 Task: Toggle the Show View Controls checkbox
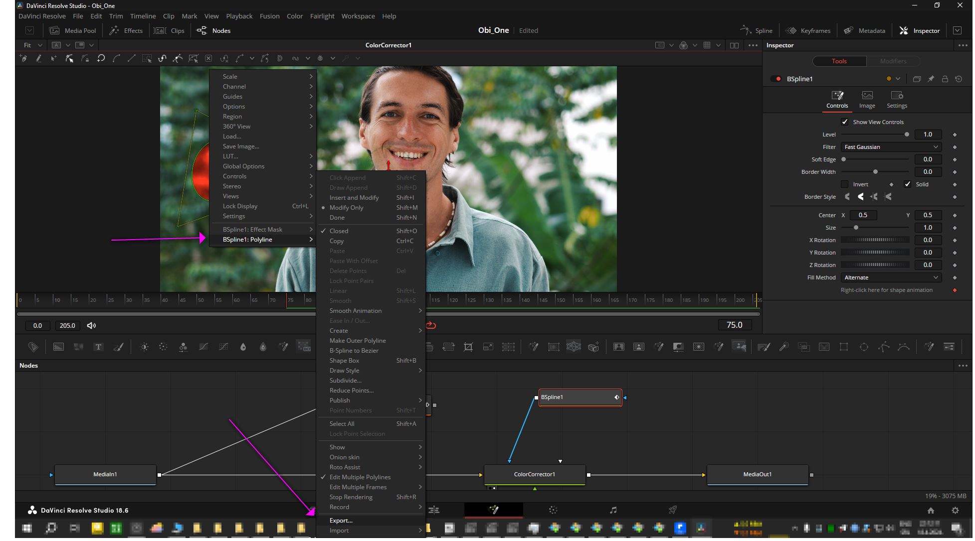click(x=844, y=122)
